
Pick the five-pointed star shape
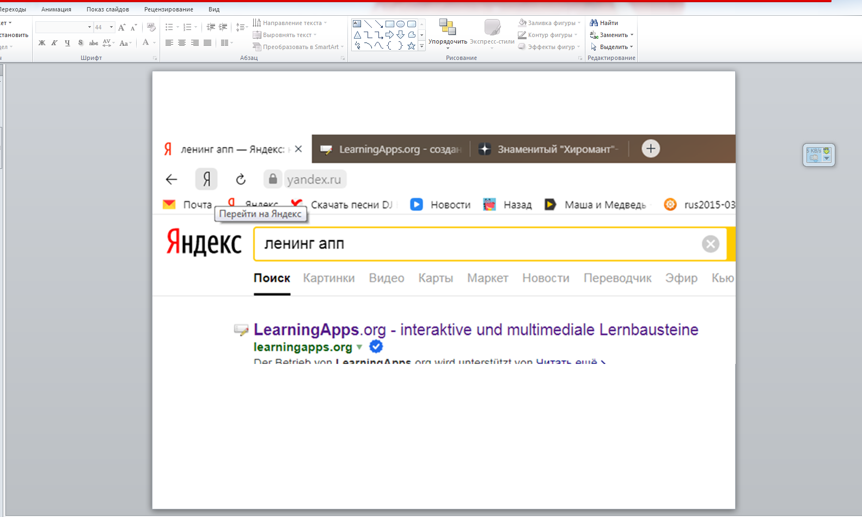click(x=411, y=46)
